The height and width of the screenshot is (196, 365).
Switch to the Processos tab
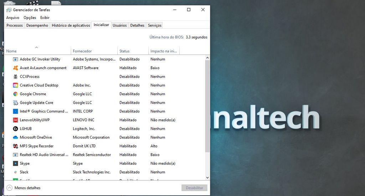coord(14,25)
